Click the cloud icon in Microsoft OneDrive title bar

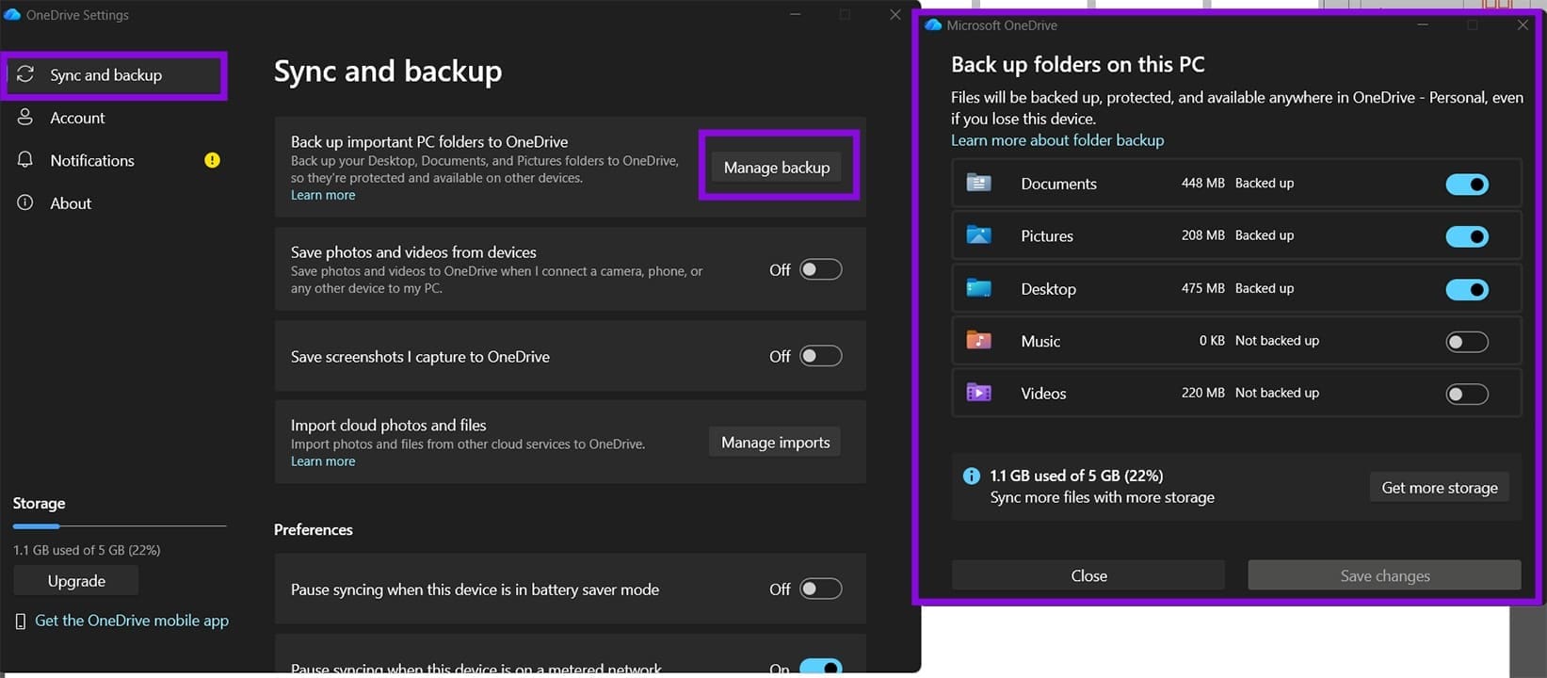tap(933, 25)
